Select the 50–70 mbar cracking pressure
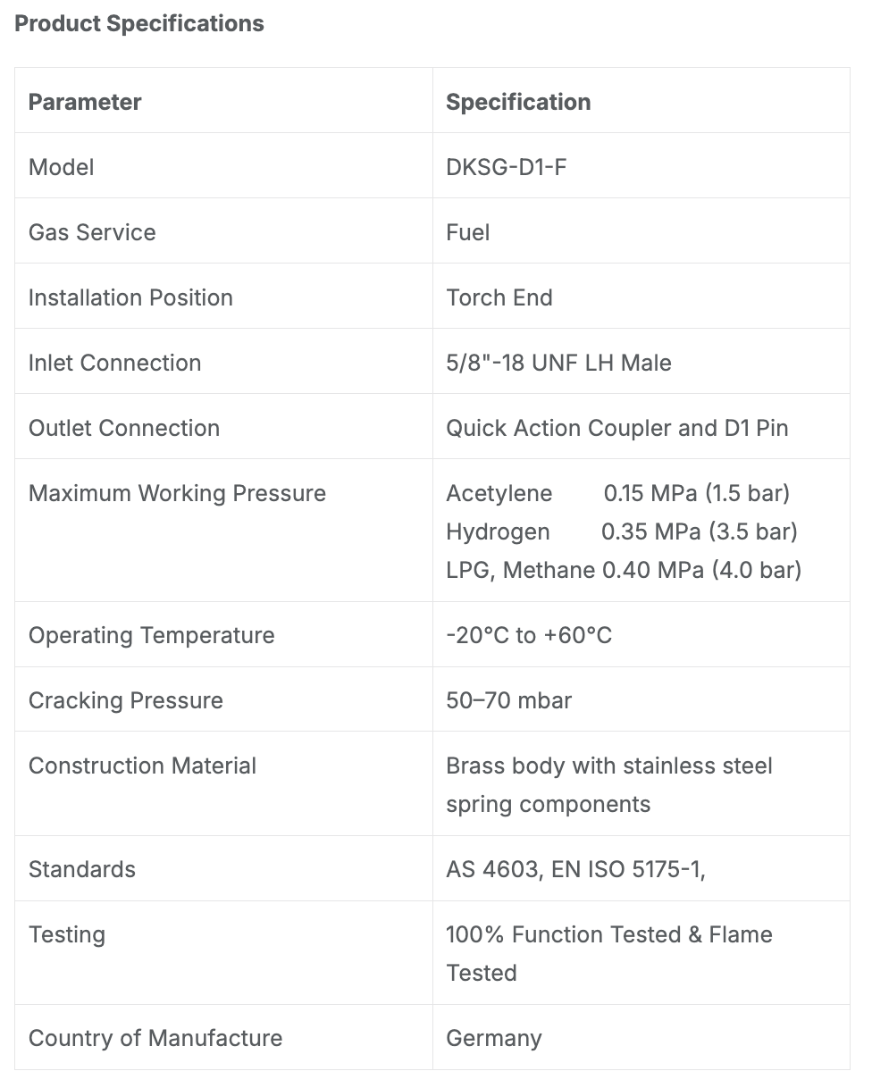The height and width of the screenshot is (1088, 872). [x=508, y=700]
